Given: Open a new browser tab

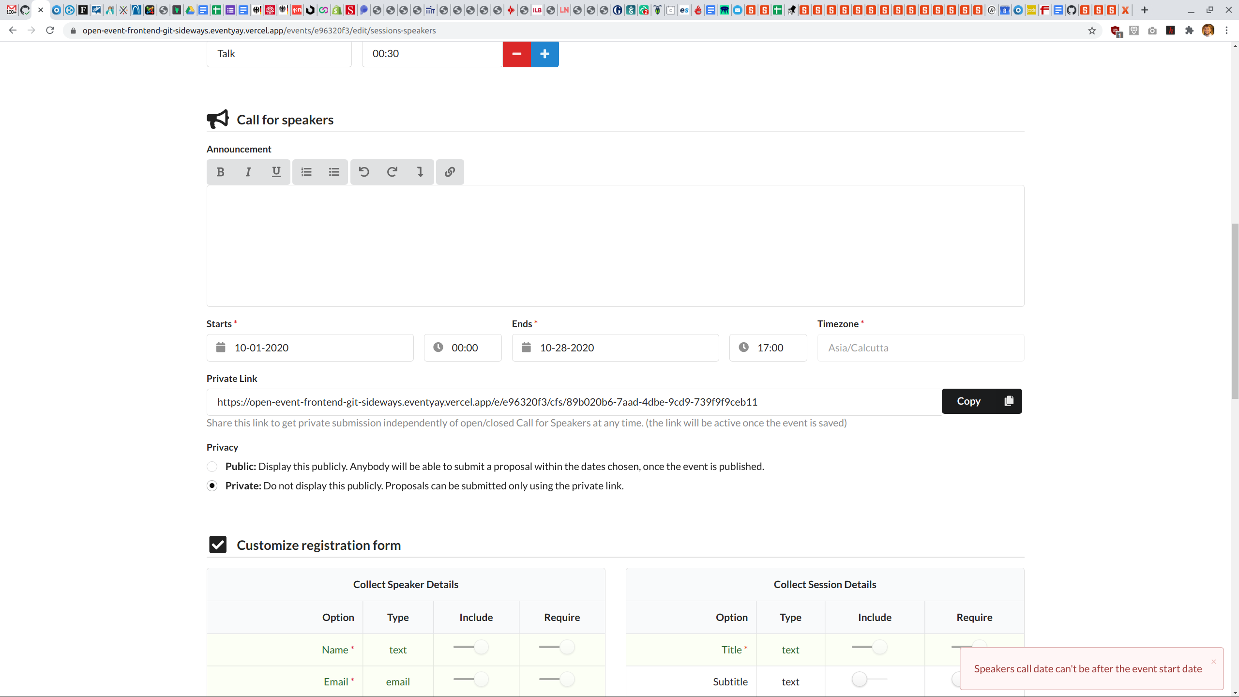Looking at the screenshot, I should click(x=1145, y=10).
